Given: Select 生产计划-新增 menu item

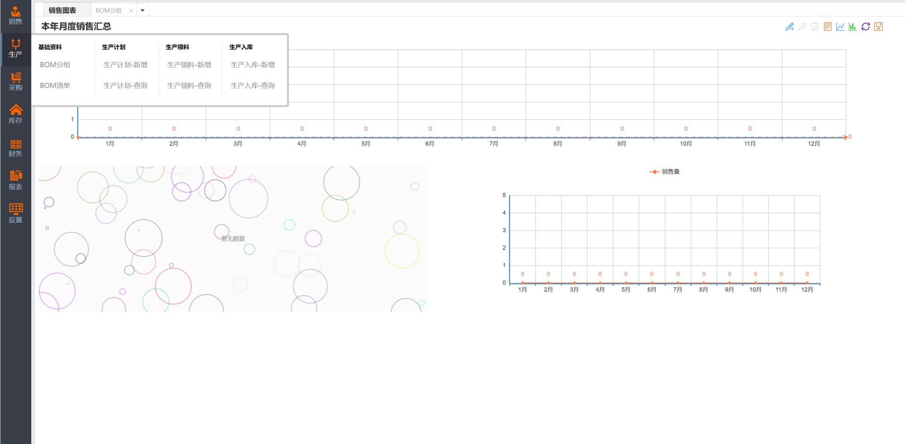Looking at the screenshot, I should (125, 65).
